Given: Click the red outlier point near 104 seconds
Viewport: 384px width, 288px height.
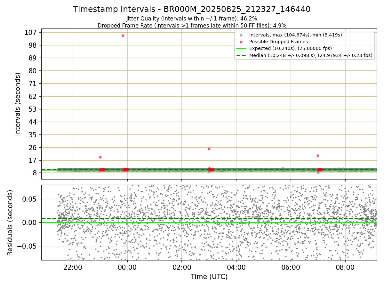Looking at the screenshot, I should (x=123, y=36).
